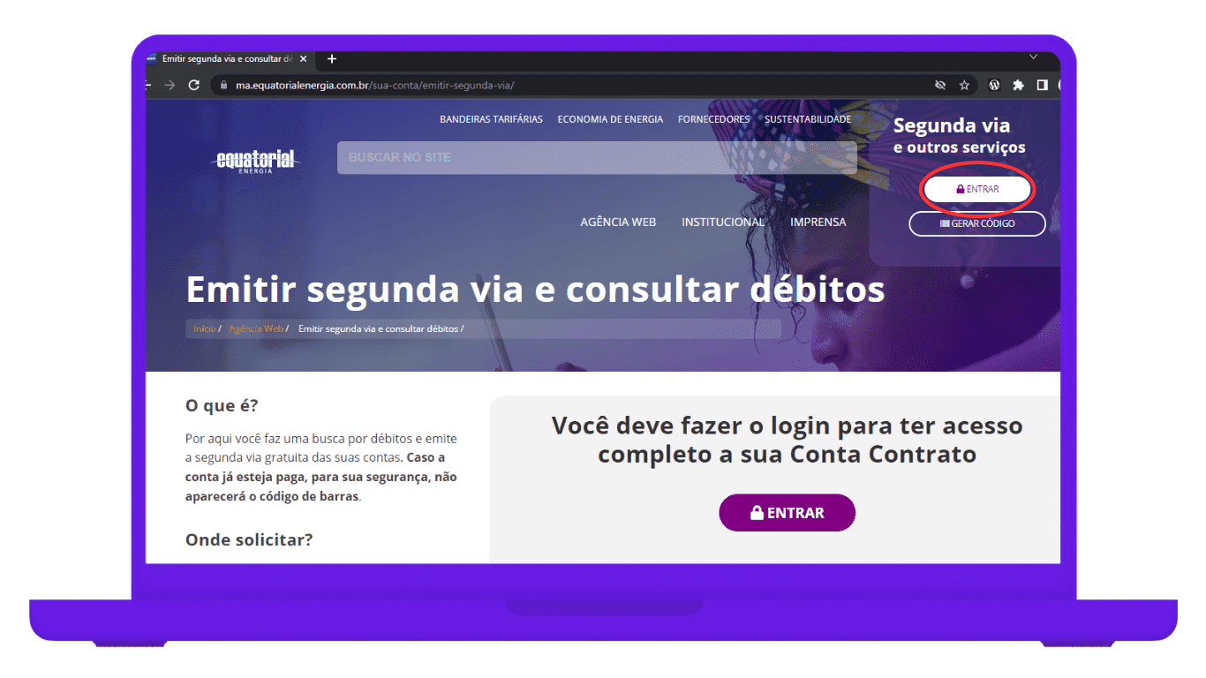
Task: Click the Buscar no site search field
Action: [597, 157]
